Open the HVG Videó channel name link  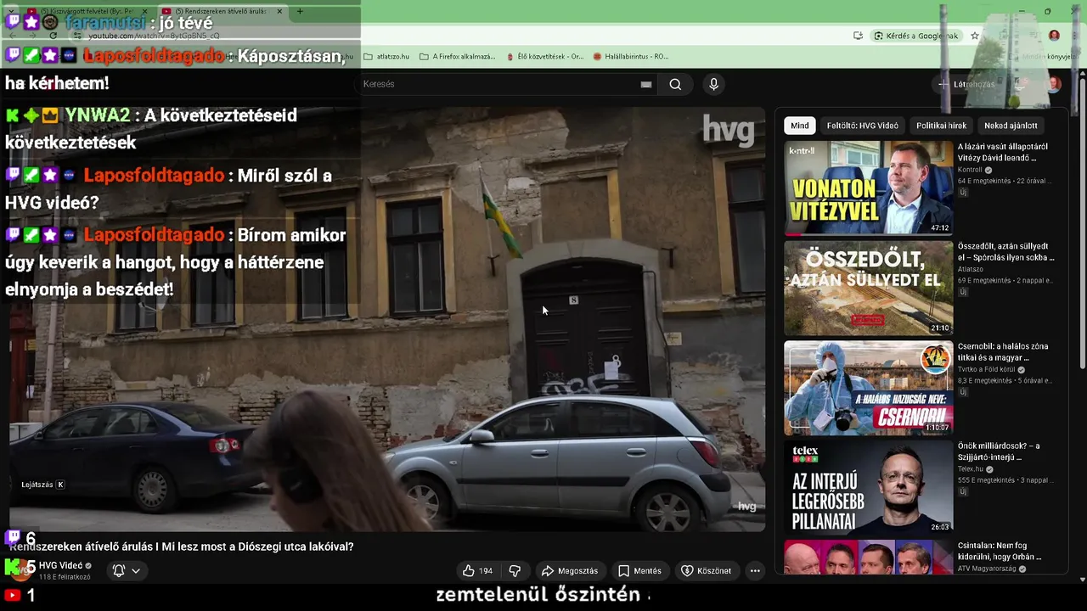(60, 565)
